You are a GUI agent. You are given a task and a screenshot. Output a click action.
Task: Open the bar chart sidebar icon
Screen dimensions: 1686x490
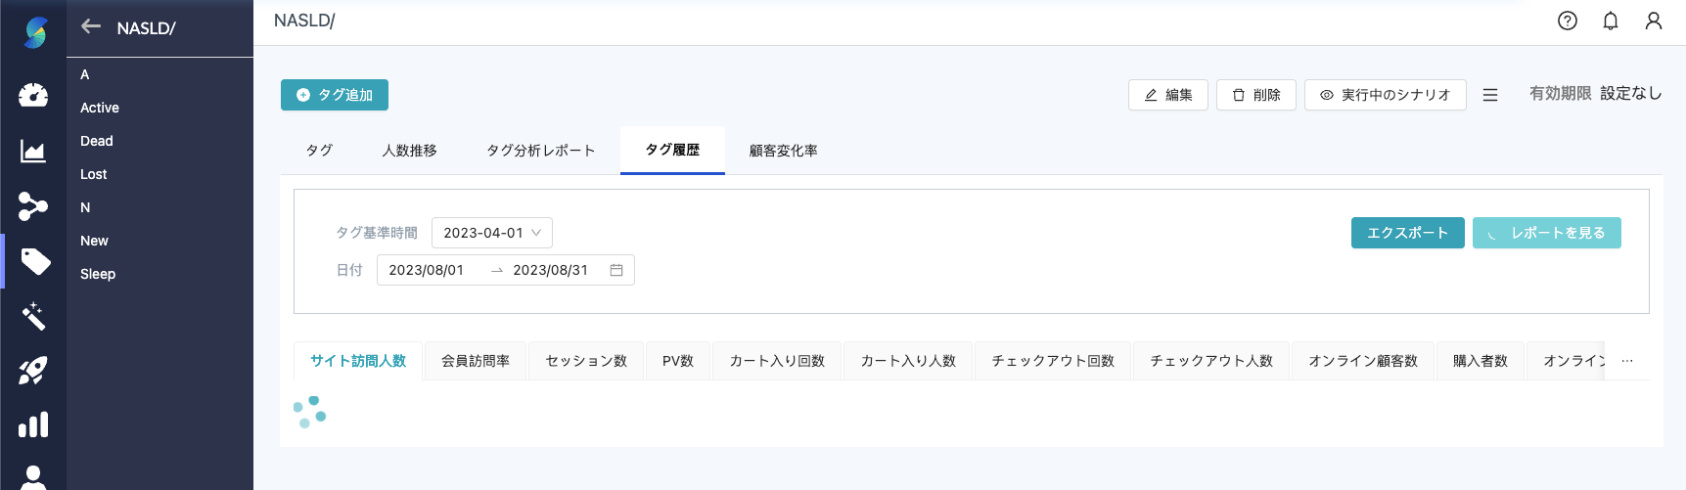click(x=33, y=424)
